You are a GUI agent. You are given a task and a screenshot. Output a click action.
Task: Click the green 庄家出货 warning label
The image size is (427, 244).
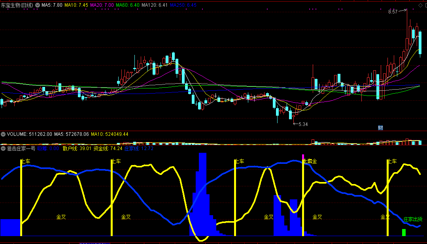point(413,219)
